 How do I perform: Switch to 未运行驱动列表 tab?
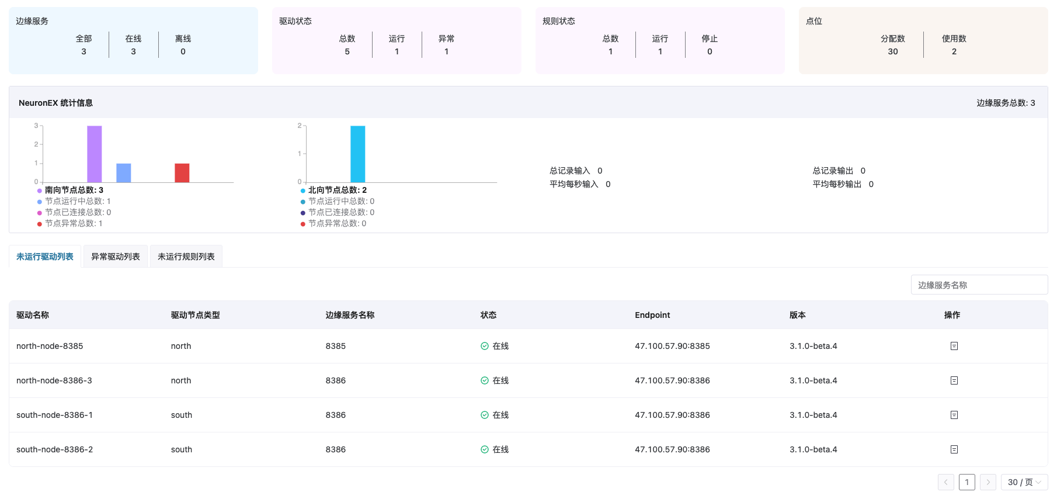pos(45,257)
